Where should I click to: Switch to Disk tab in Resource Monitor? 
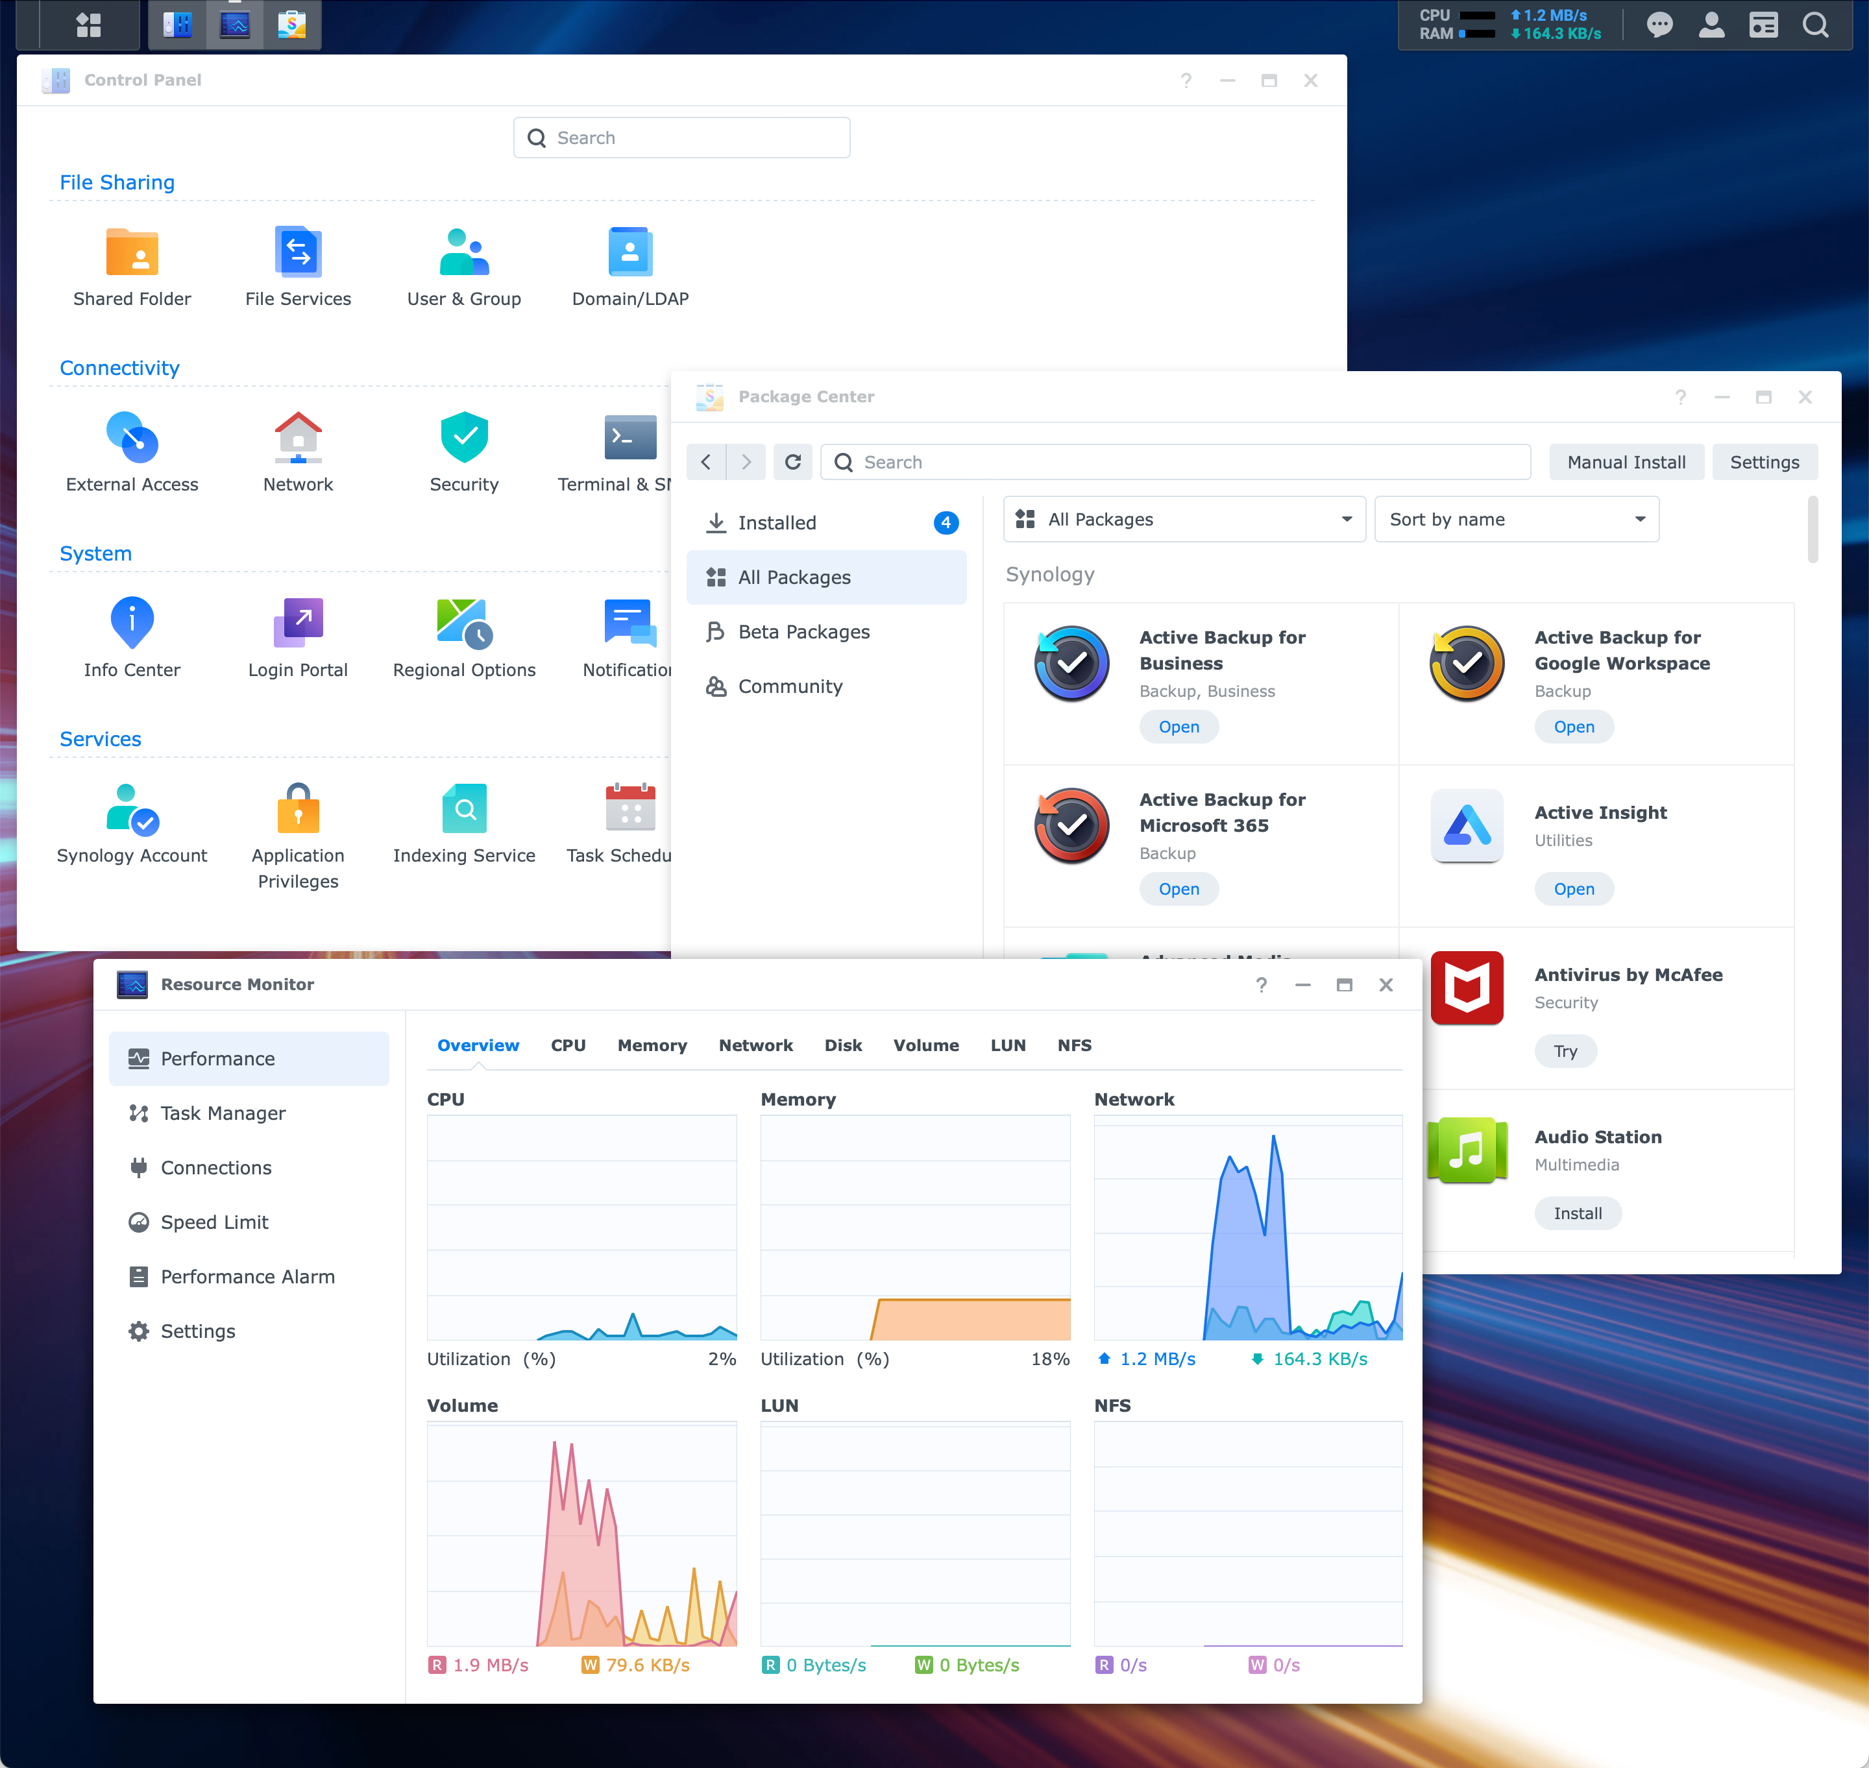tap(844, 1045)
